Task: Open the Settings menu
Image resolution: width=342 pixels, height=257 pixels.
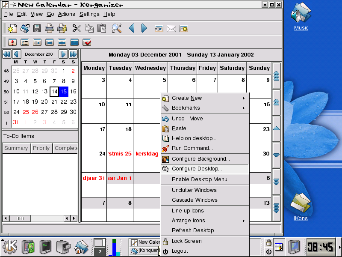Action: coord(89,14)
